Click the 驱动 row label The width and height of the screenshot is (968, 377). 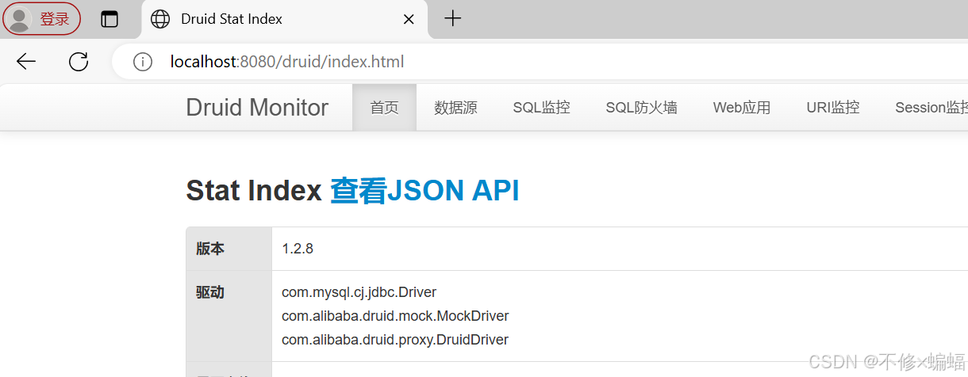click(x=210, y=292)
